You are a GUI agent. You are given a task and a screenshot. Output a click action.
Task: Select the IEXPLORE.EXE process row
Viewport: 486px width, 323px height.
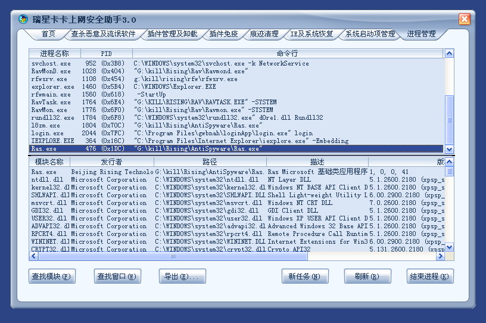[236, 141]
